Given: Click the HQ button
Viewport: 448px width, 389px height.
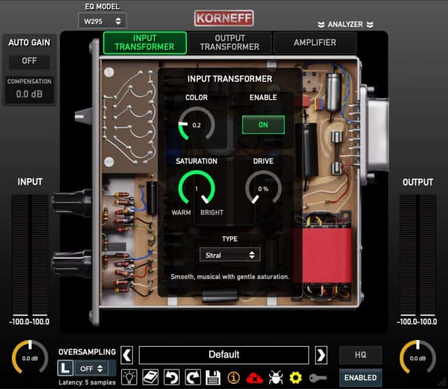Looking at the screenshot, I should click(x=360, y=355).
